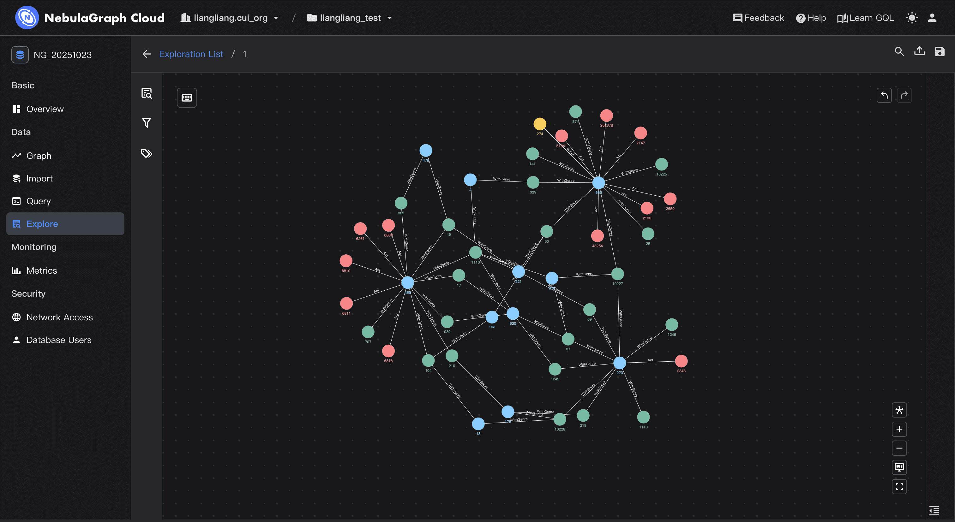Save the current exploration
Viewport: 955px width, 522px height.
(x=939, y=51)
